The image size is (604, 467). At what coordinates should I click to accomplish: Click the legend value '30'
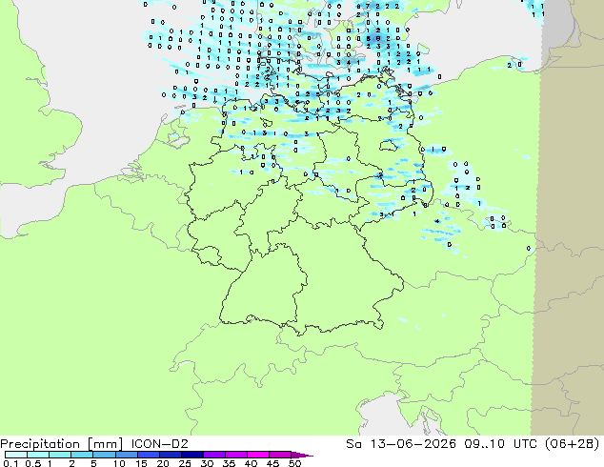(x=207, y=463)
